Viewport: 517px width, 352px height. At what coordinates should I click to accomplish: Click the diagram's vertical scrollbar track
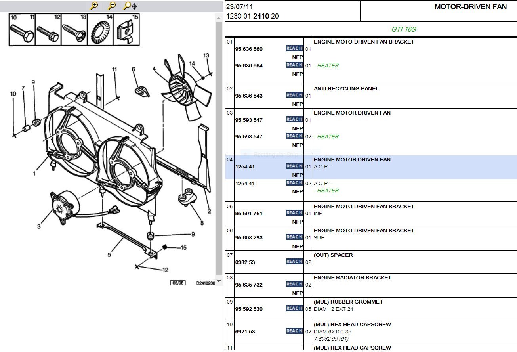tap(219, 148)
